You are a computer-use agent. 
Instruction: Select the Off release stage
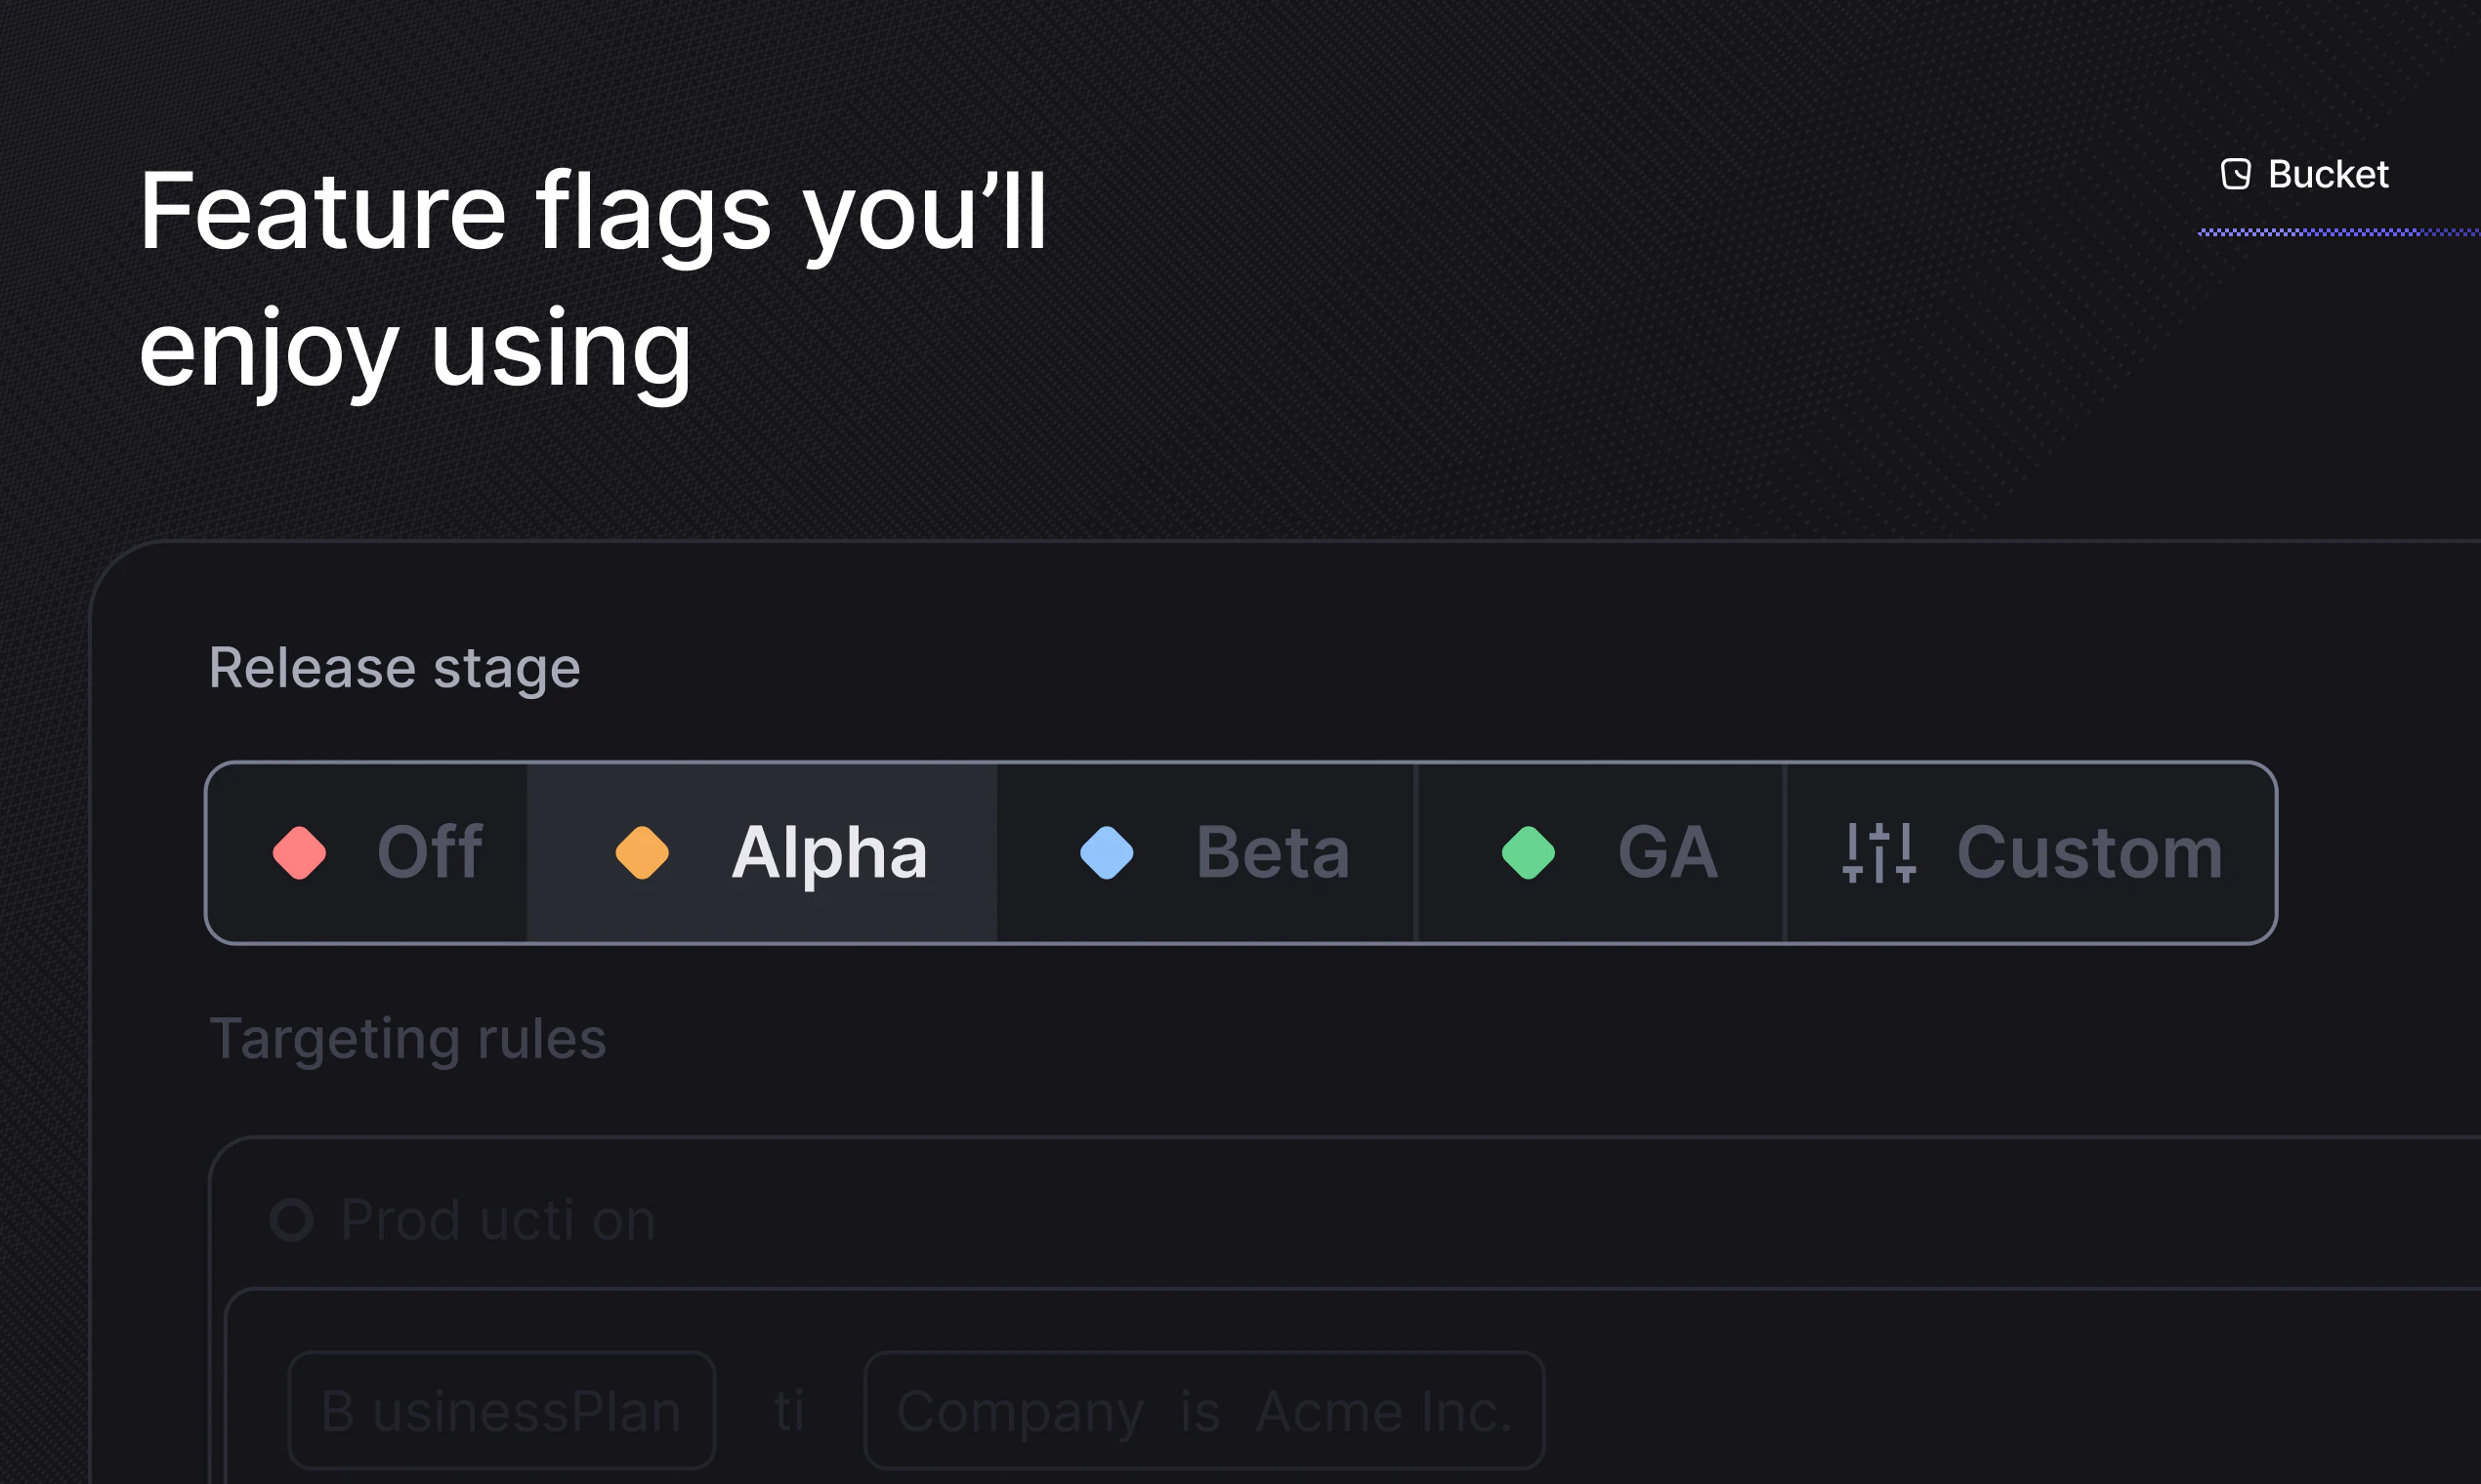(x=366, y=852)
